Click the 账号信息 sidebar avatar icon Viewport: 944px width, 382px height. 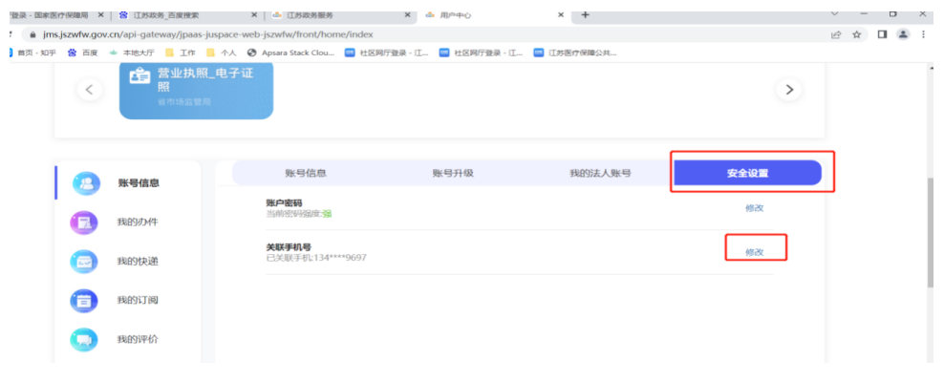click(x=85, y=183)
